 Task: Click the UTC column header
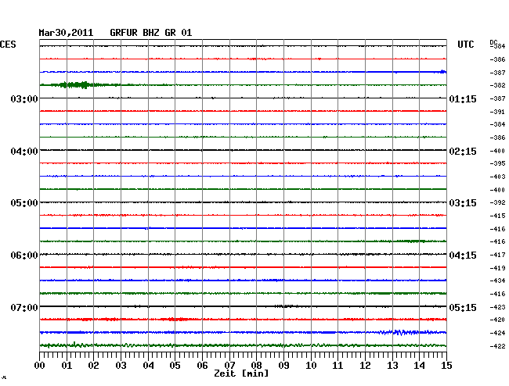click(x=465, y=45)
